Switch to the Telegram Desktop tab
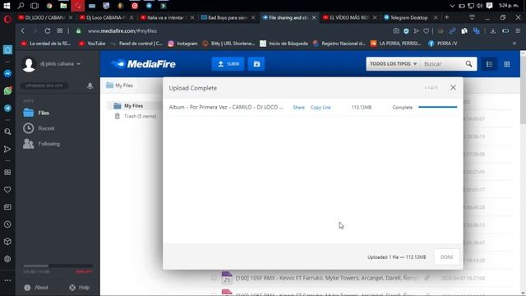The width and height of the screenshot is (526, 296). pos(409,17)
